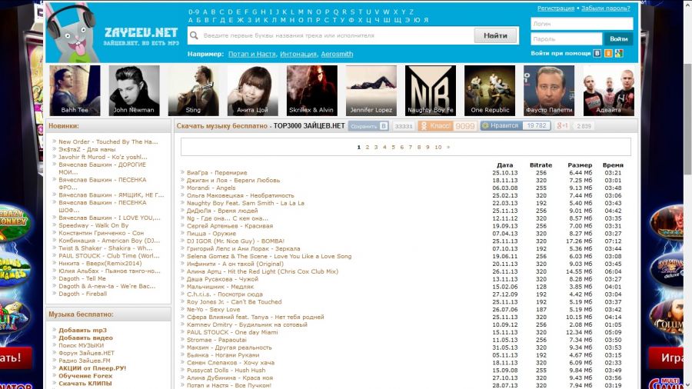Viewport: 692px width, 389px height.
Task: Open the 'Забыли пароль?' link
Action: tap(607, 8)
